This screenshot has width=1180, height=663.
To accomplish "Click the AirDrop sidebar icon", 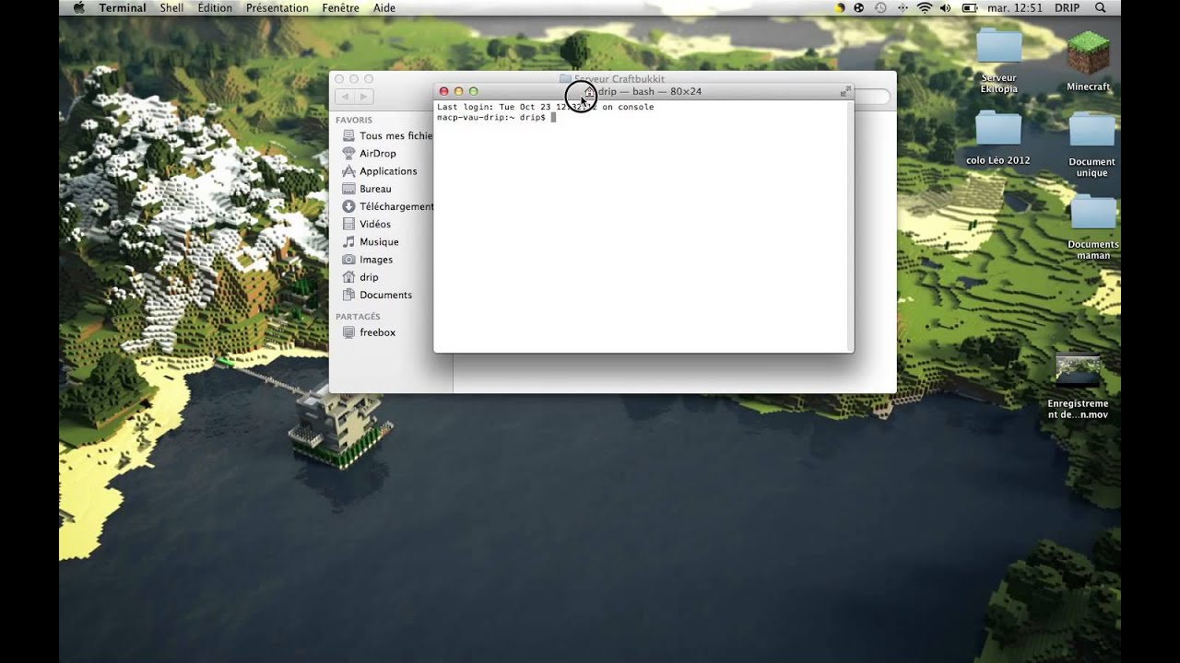I will (x=348, y=154).
